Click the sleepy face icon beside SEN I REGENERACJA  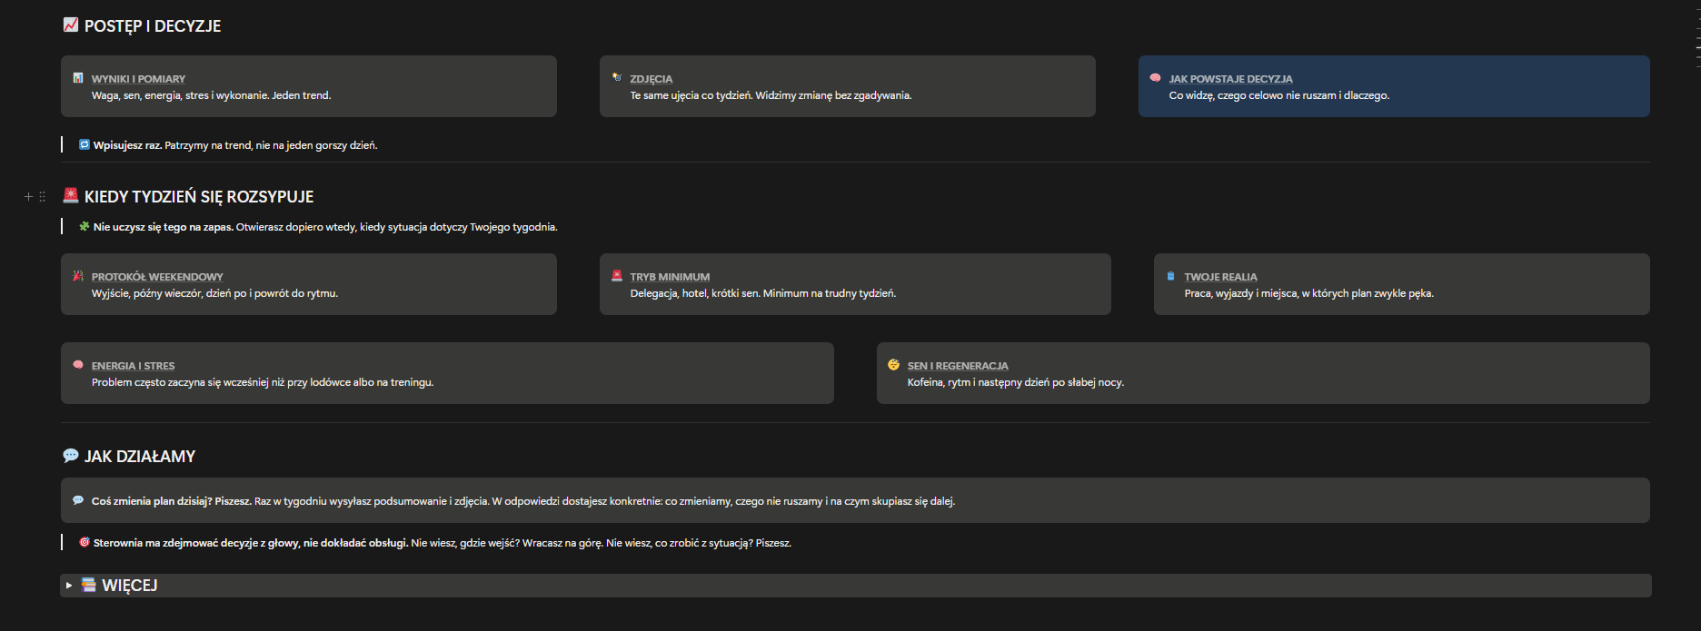[894, 365]
